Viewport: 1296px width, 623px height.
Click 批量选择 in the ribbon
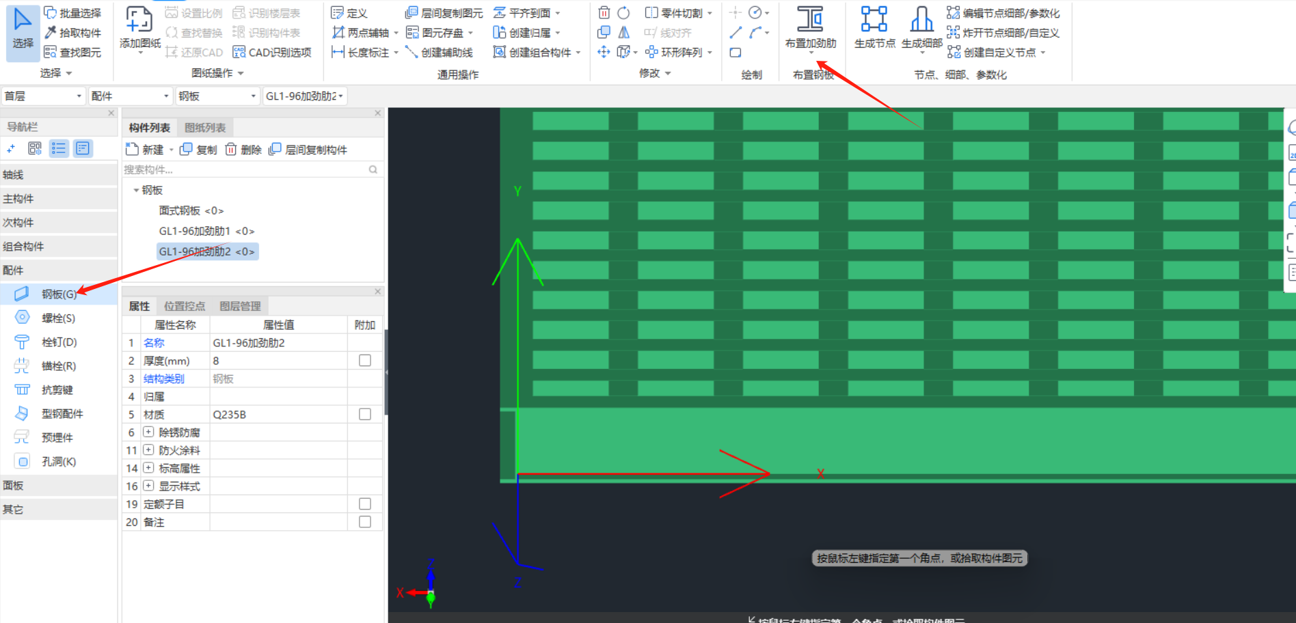tap(72, 13)
